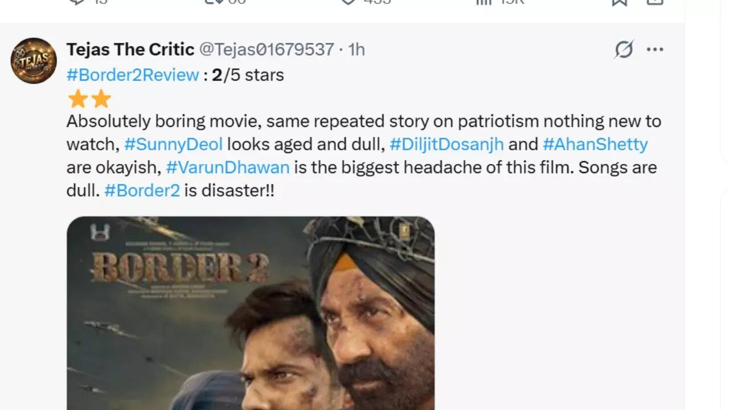Click the bookmark icon on the previous tweet
Viewport: 729px width, 410px height.
click(x=619, y=2)
